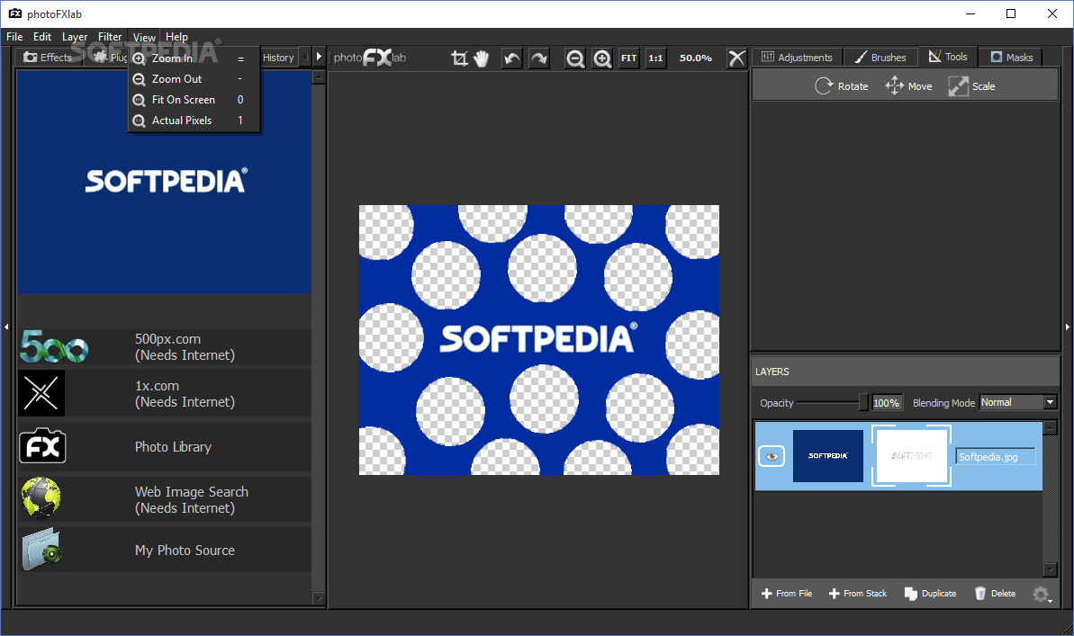Open the Edit menu
Image resolution: width=1074 pixels, height=636 pixels.
41,37
